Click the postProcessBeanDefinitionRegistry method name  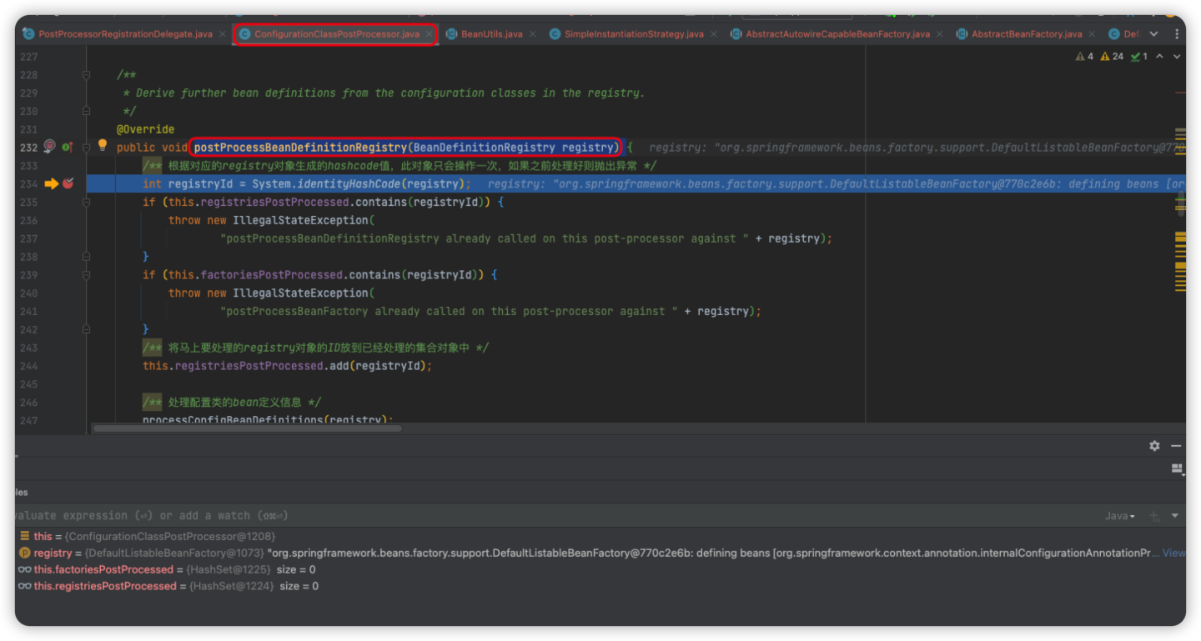[x=300, y=148]
